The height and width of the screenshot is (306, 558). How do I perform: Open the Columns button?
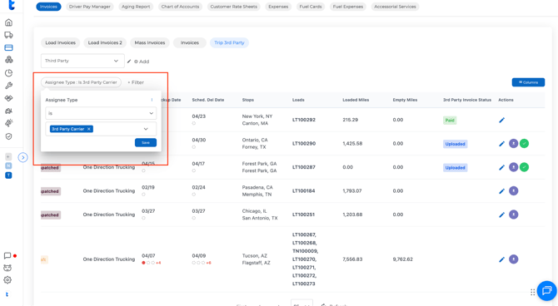pyautogui.click(x=528, y=82)
